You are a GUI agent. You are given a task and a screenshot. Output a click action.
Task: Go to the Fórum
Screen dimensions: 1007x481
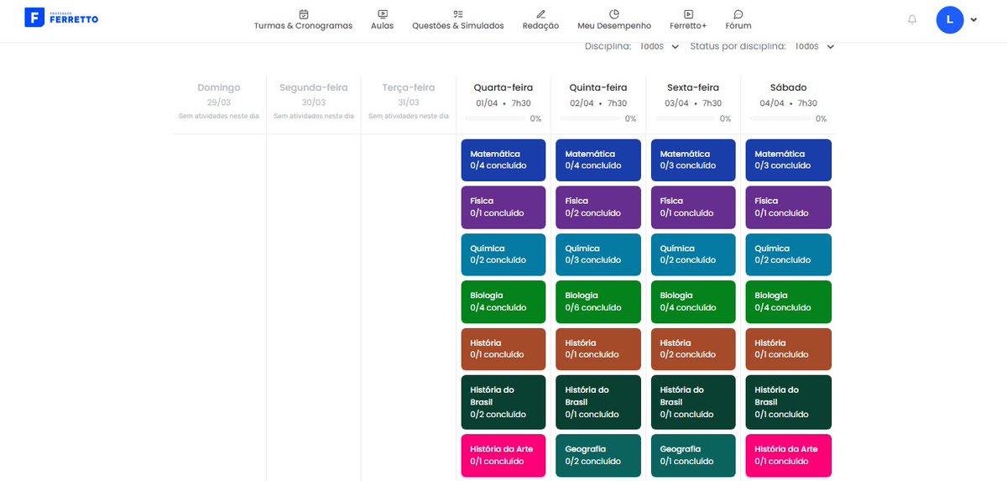pos(738,26)
